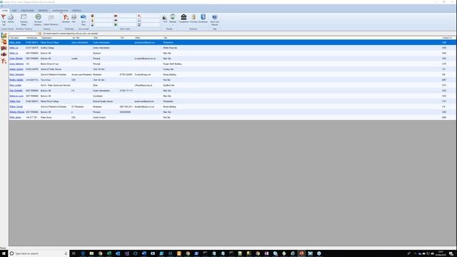
Task: Open the Switch Windows ribbon icon
Action: coord(51,20)
